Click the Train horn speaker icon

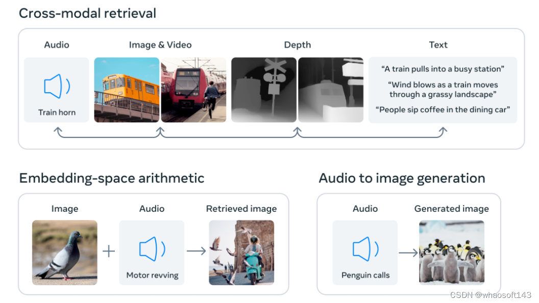[57, 86]
